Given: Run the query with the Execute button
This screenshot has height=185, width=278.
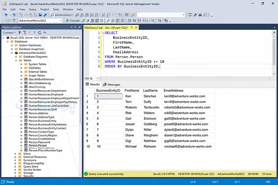Looking at the screenshot, I should point(73,21).
